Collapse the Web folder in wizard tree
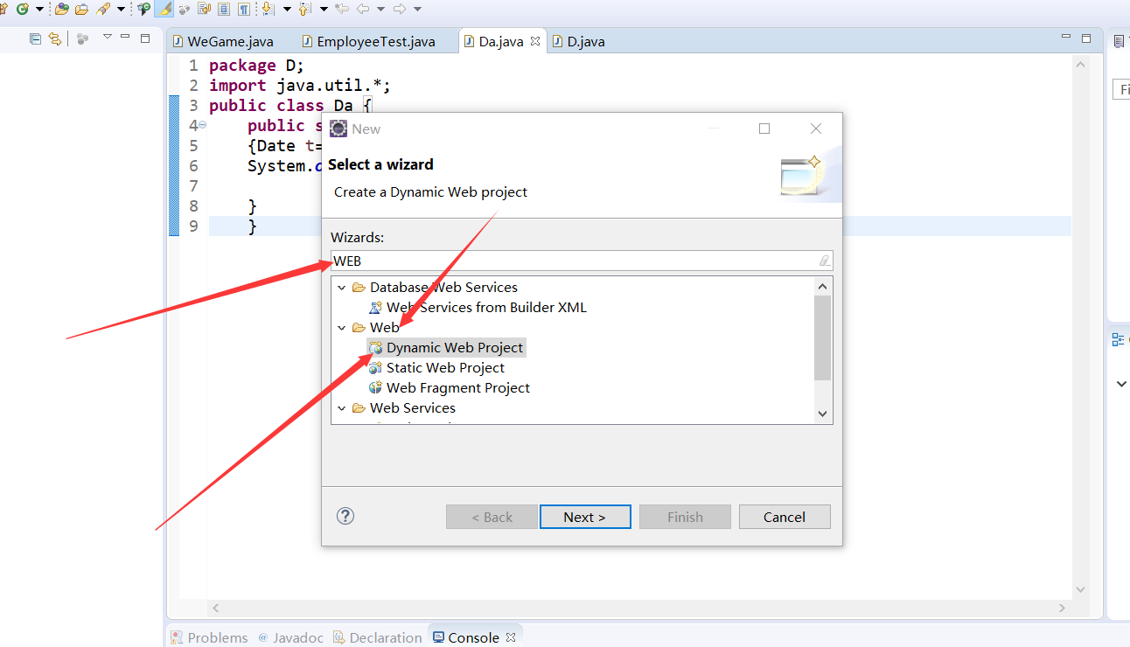 [341, 328]
